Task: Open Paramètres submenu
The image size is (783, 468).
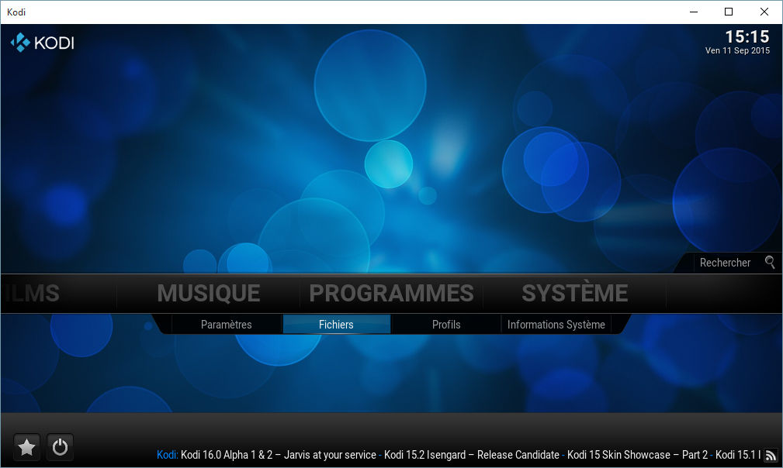Action: point(227,325)
